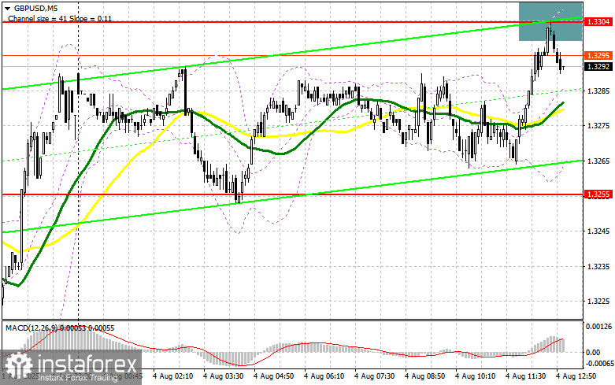Open the GBPUSD,M5 chart dropdown triangle
Screen dimensions: 615x385
[x=8, y=8]
